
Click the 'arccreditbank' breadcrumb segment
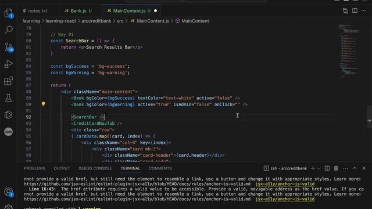pyautogui.click(x=96, y=21)
